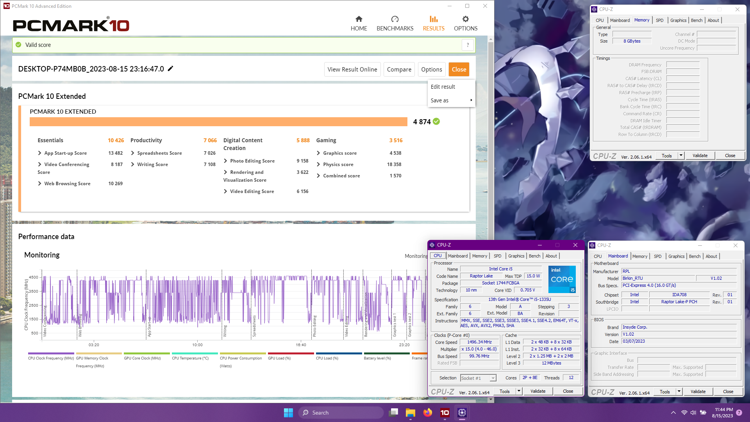The image size is (750, 422).
Task: Click Validate in Memory tab window
Action: point(700,156)
